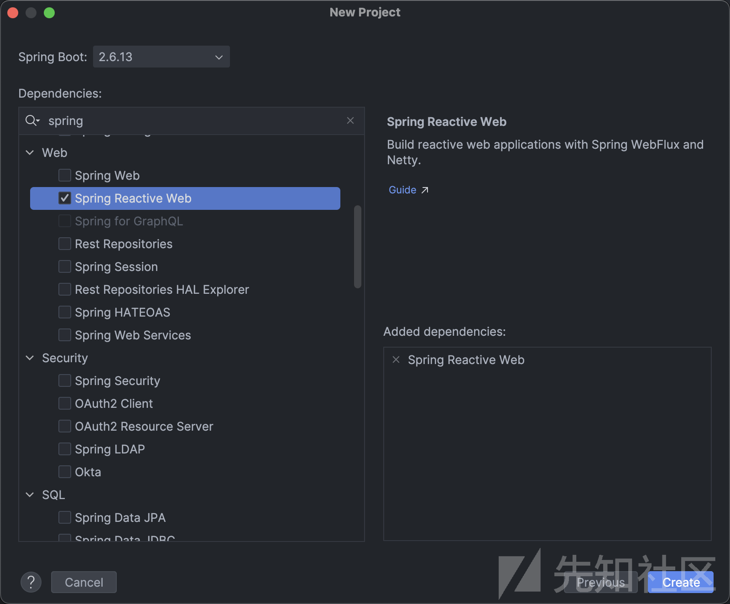This screenshot has height=604, width=730.
Task: Collapse the Security category chevron
Action: 30,358
